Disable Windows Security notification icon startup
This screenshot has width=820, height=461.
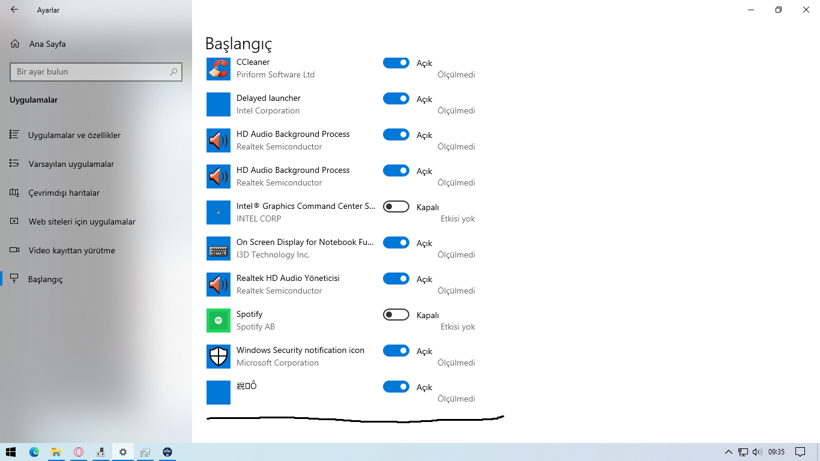pyautogui.click(x=396, y=351)
